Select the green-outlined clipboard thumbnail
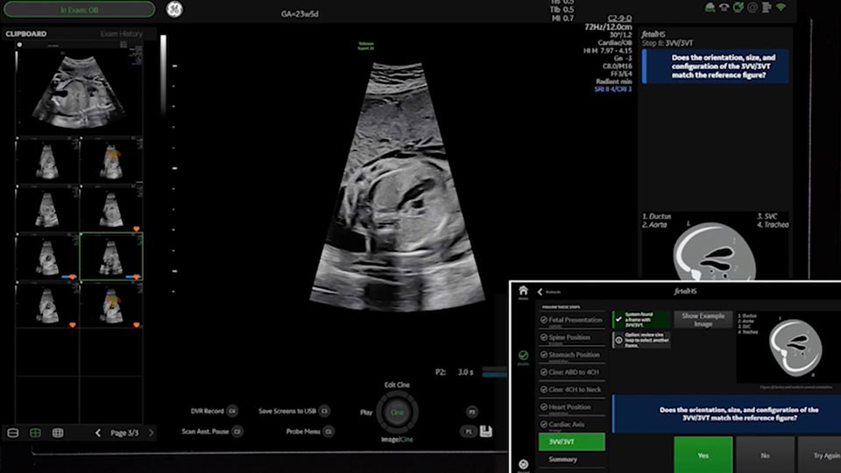Image resolution: width=841 pixels, height=473 pixels. [111, 257]
